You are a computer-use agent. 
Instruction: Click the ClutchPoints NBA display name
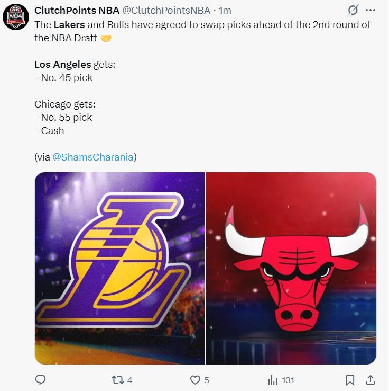point(77,11)
